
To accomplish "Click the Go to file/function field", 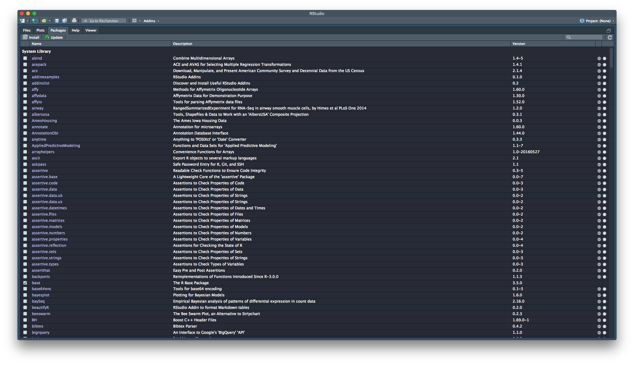I will pyautogui.click(x=104, y=21).
